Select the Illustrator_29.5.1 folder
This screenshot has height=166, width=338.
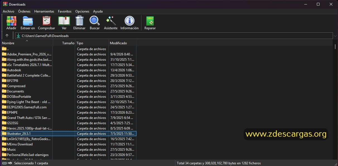pos(69,133)
